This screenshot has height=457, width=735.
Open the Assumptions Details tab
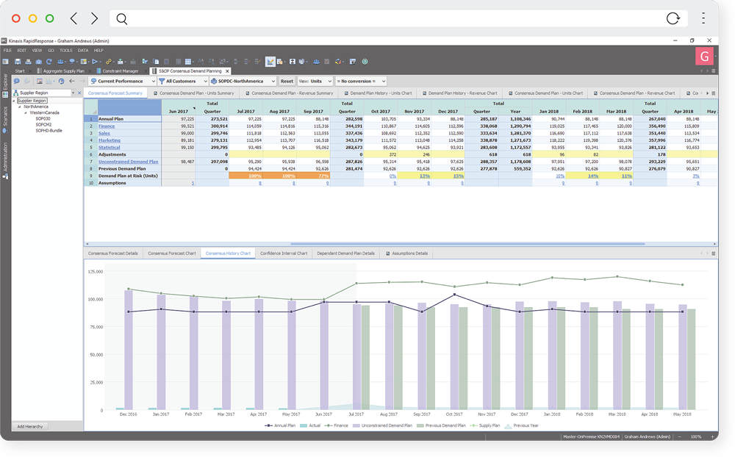pyautogui.click(x=406, y=253)
